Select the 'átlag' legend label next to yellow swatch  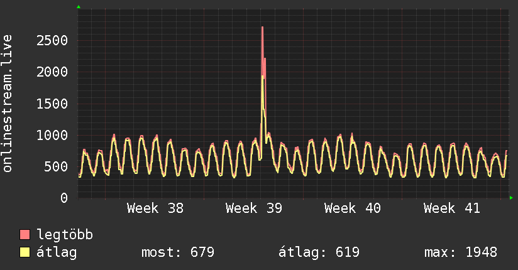[57, 252]
